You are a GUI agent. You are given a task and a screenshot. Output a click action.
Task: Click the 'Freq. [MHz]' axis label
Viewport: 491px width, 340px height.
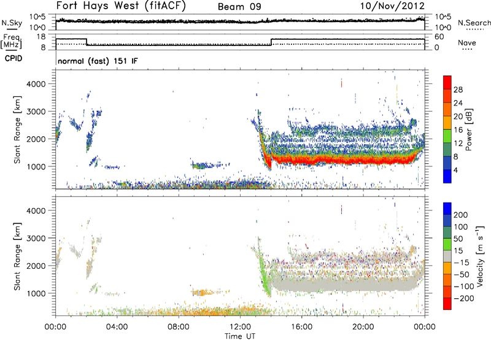point(12,41)
